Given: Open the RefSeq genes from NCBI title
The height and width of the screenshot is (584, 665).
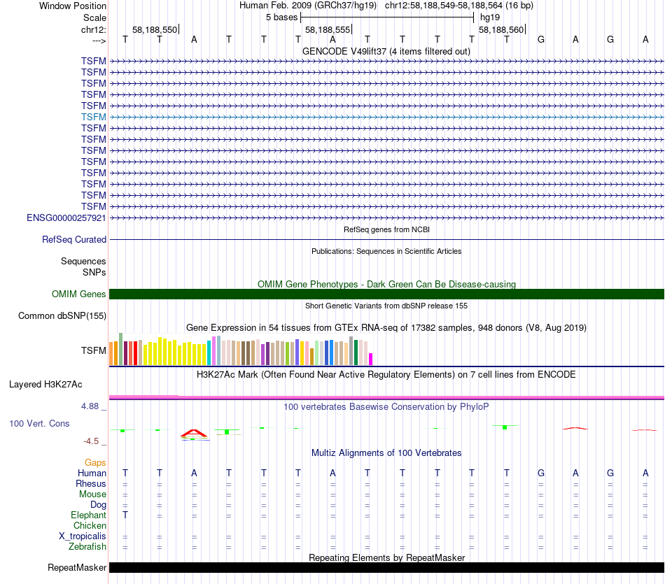Looking at the screenshot, I should 386,229.
